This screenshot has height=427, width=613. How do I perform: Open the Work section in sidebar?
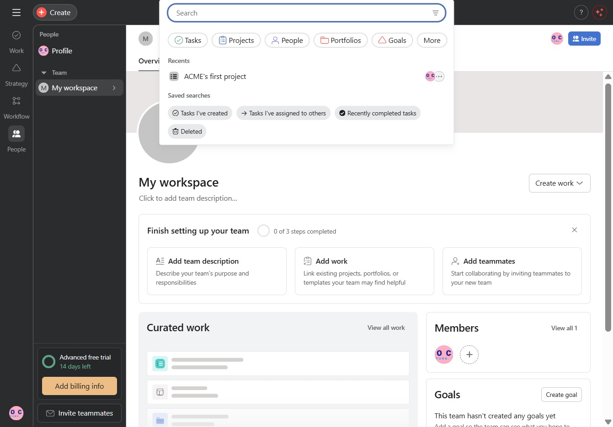16,42
